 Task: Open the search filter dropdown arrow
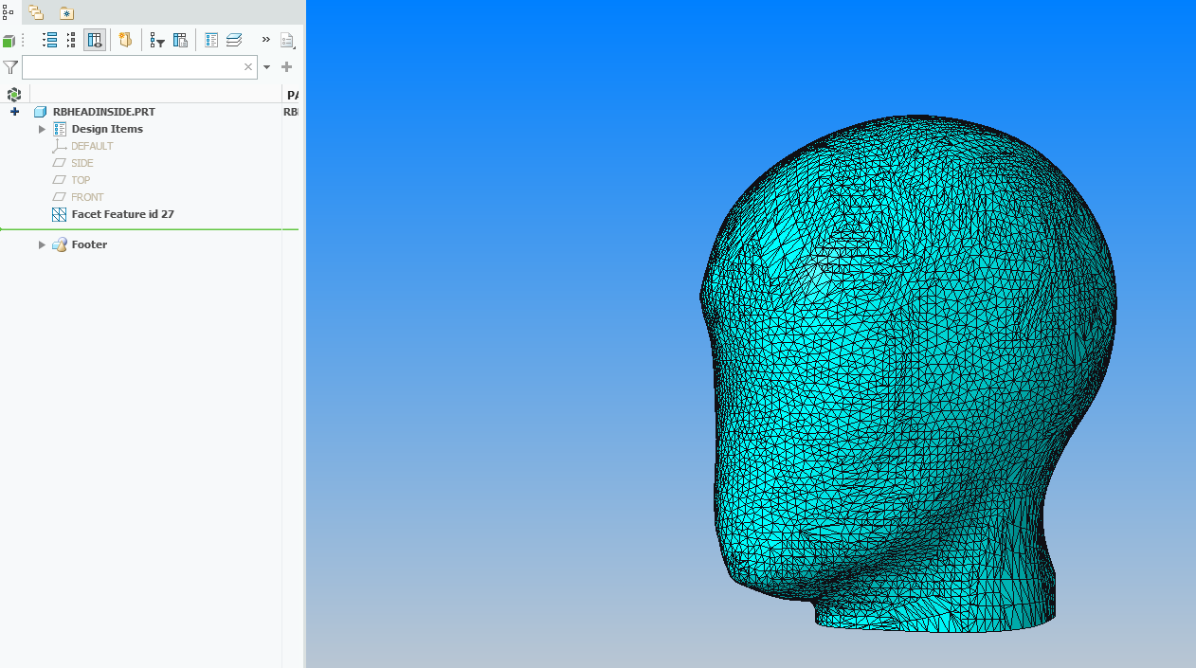(266, 66)
